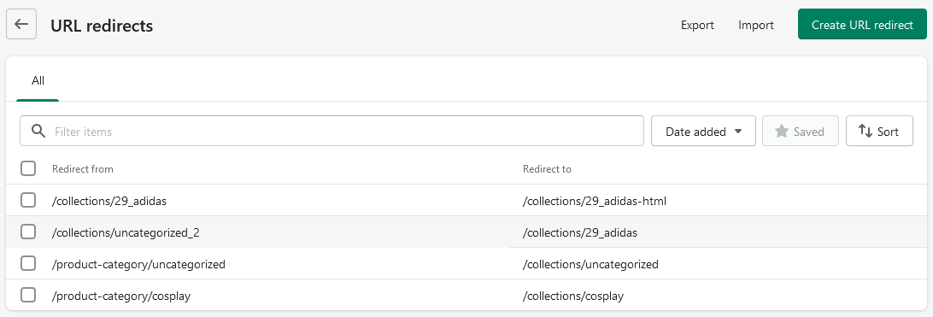The width and height of the screenshot is (933, 317).
Task: Open the /product-category/uncategorized redirect
Action: [x=138, y=264]
